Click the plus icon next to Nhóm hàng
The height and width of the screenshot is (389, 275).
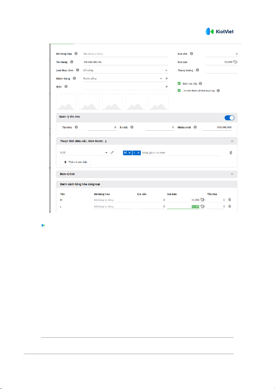(166, 78)
